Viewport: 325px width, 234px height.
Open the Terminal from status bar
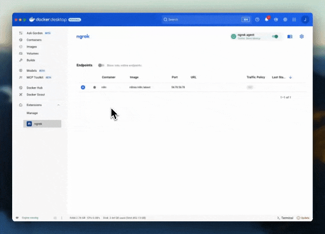pyautogui.click(x=285, y=217)
